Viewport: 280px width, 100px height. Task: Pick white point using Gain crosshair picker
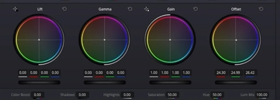tap(146, 9)
